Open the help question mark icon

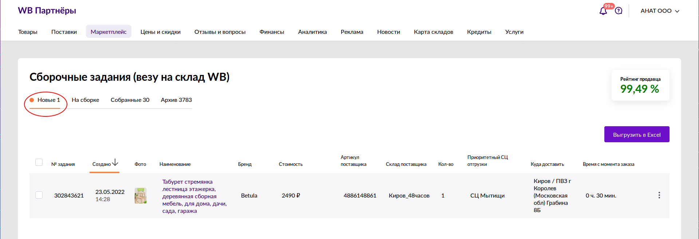pyautogui.click(x=619, y=11)
